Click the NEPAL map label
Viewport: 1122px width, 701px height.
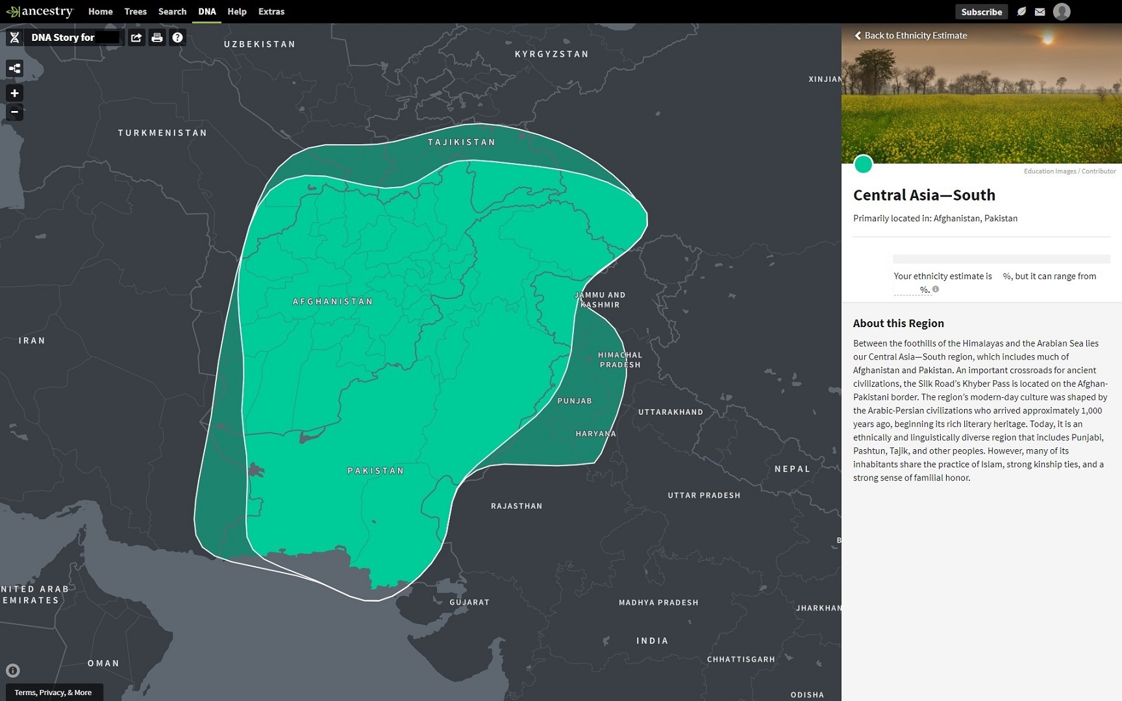tap(792, 469)
